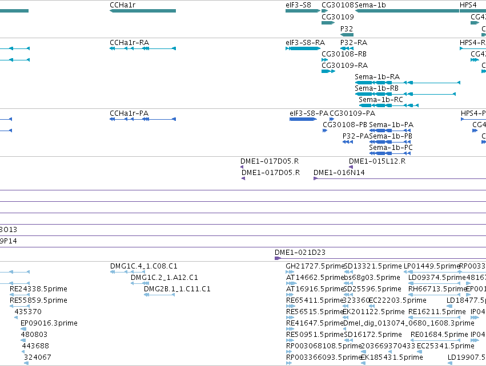Click the CCHa1r-PA protein label
Screen dimensions: 486x366
click(x=129, y=113)
